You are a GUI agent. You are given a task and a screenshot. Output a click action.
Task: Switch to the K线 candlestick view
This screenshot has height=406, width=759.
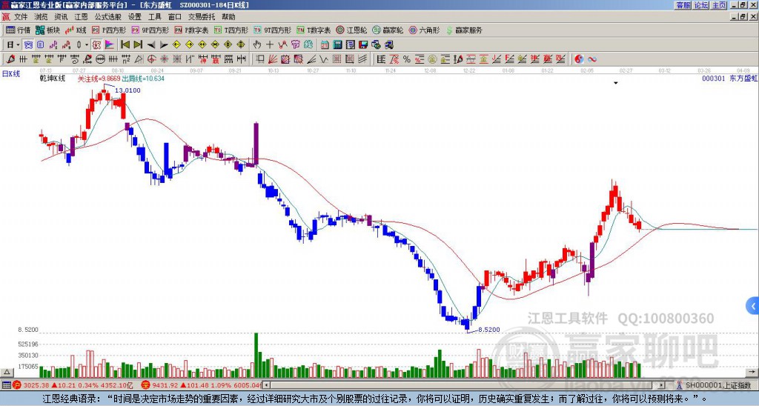pos(76,30)
